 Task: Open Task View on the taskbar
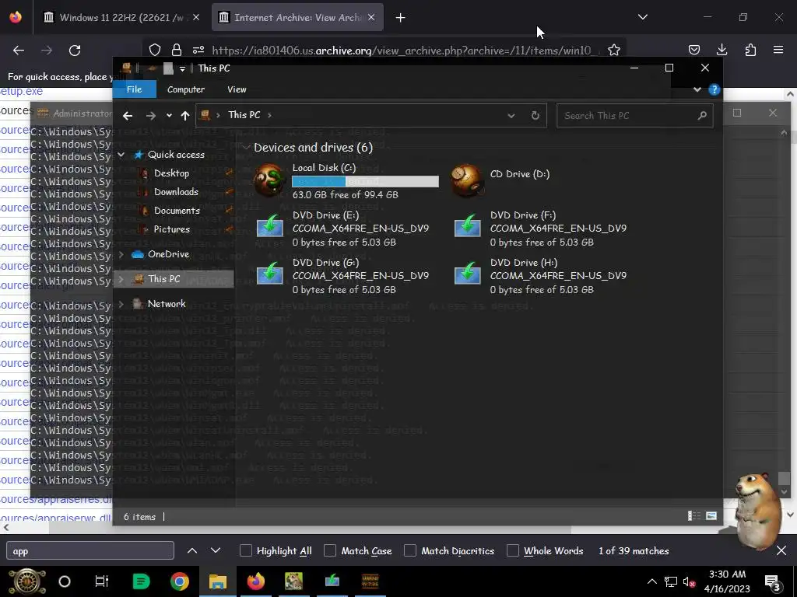102,581
